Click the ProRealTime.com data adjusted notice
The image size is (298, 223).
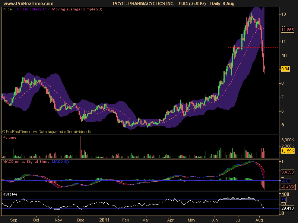[47, 132]
